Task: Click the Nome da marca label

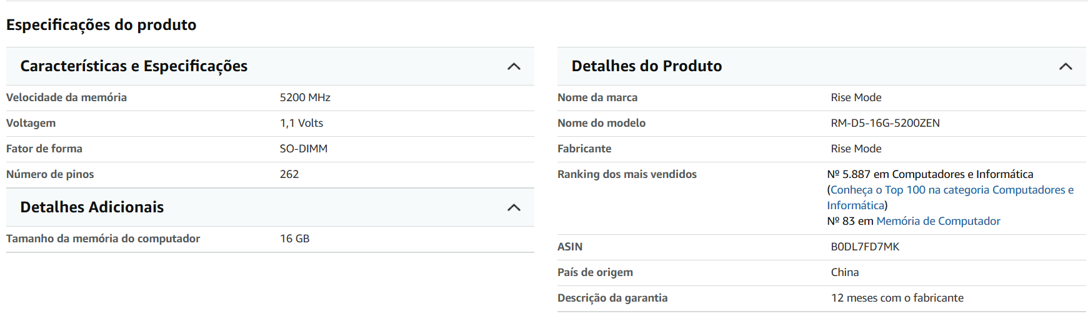Action: pos(597,97)
